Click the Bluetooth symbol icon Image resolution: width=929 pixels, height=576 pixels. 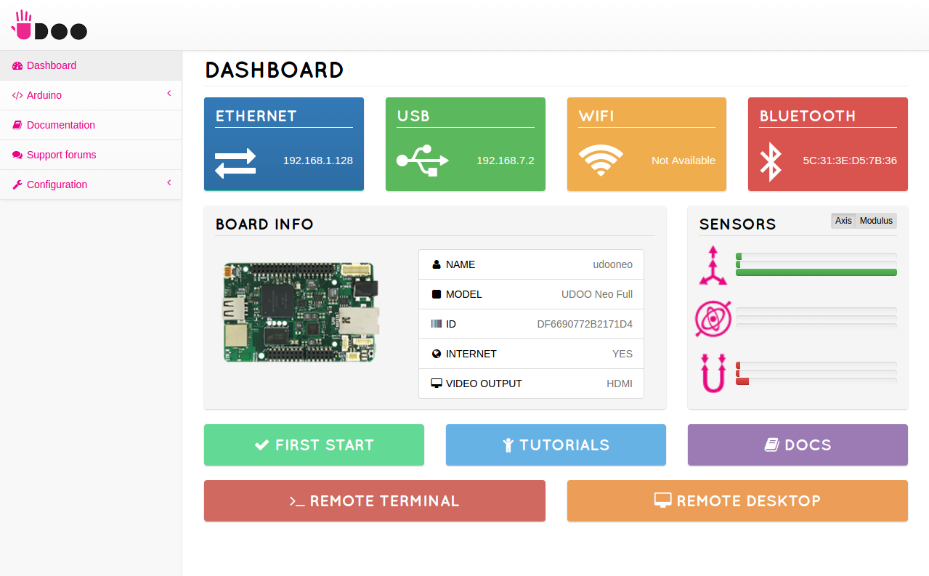[771, 161]
